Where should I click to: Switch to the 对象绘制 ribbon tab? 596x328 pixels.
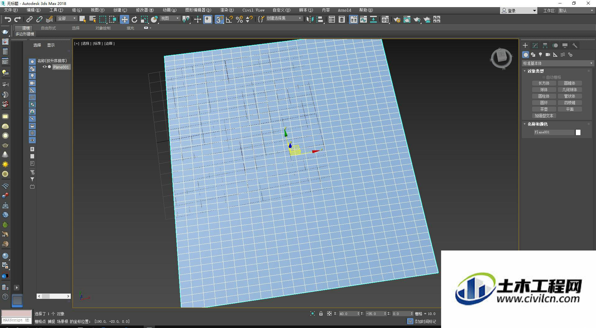point(103,28)
